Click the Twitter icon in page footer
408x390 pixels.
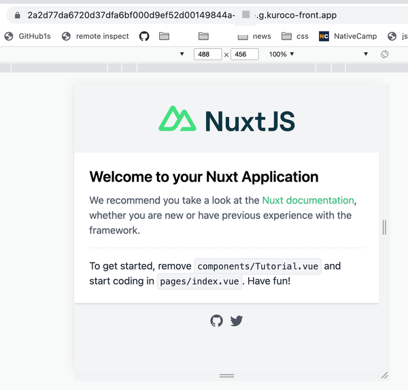coord(237,321)
